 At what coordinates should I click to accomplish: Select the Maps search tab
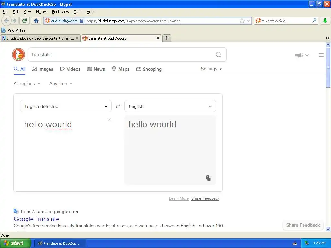pyautogui.click(x=121, y=69)
